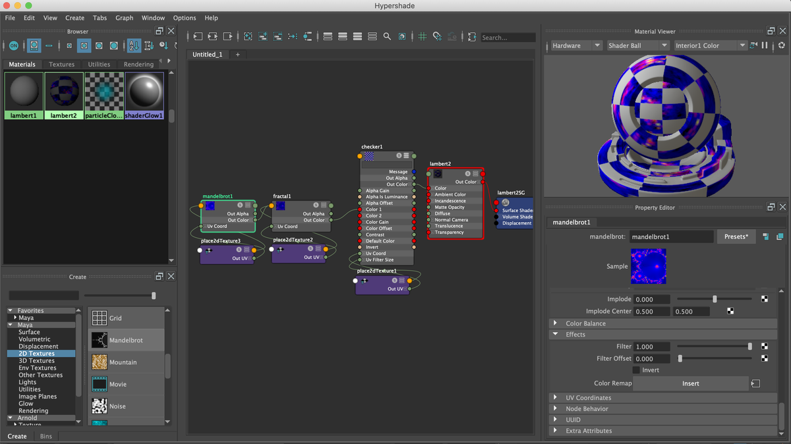
Task: Click the grid display icon in graph toolbar
Action: click(x=423, y=37)
